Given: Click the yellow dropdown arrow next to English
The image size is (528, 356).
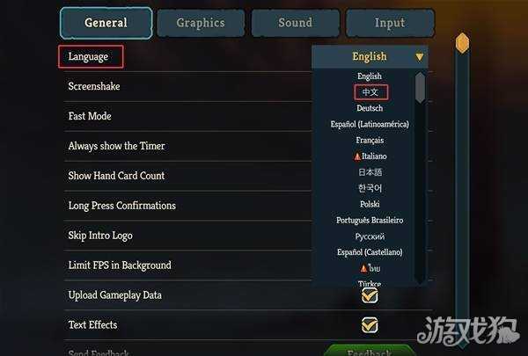Looking at the screenshot, I should click(419, 57).
